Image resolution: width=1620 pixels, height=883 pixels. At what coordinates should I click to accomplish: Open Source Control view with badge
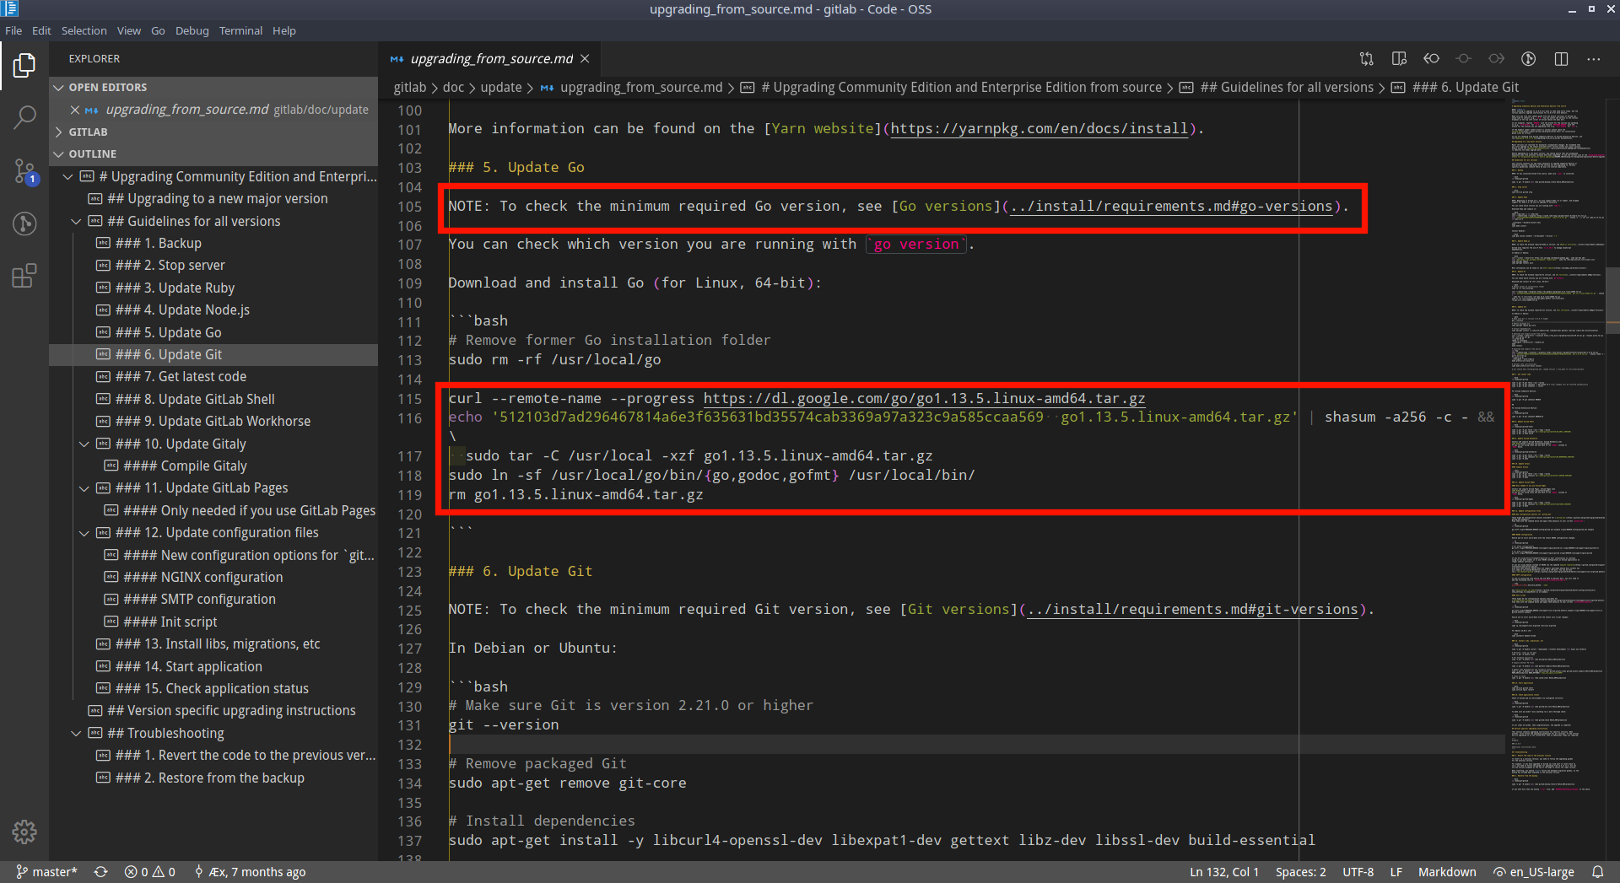click(24, 171)
